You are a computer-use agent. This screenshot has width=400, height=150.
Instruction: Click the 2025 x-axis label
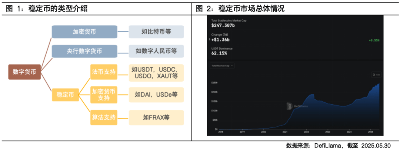coord(371,132)
